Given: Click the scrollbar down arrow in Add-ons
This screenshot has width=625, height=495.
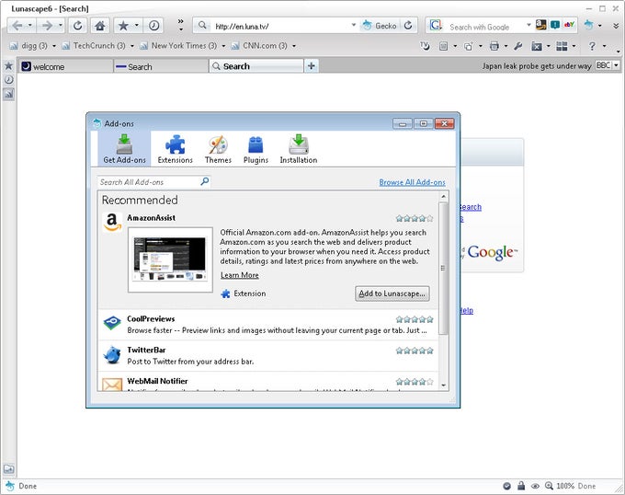Looking at the screenshot, I should pyautogui.click(x=443, y=386).
